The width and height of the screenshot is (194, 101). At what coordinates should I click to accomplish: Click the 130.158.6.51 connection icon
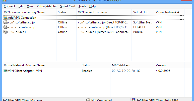5,32
